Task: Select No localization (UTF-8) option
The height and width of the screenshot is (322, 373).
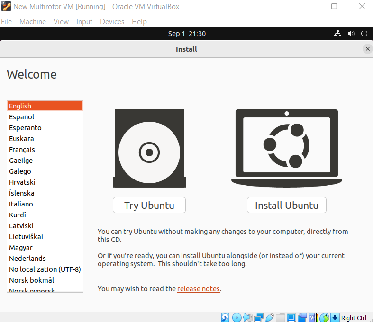Action: (45, 269)
